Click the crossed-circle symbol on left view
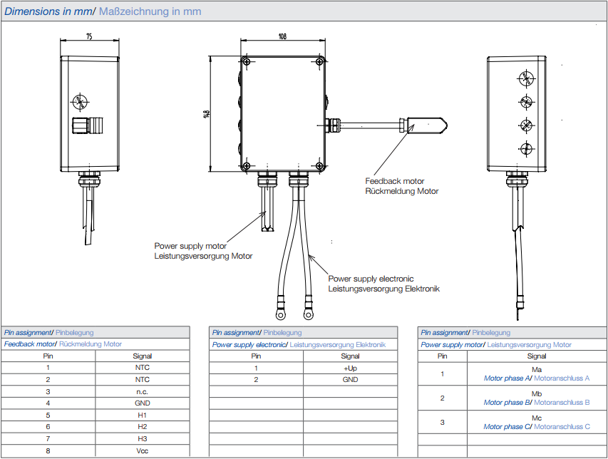The height and width of the screenshot is (459, 608). 81,102
